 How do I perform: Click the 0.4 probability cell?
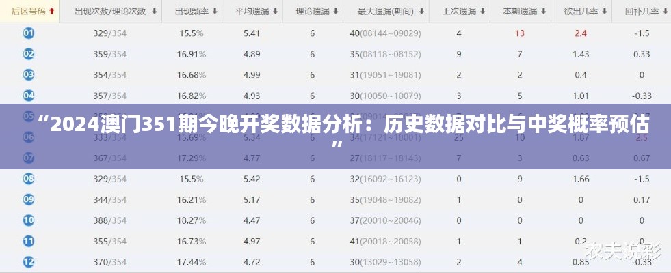[x=581, y=75]
